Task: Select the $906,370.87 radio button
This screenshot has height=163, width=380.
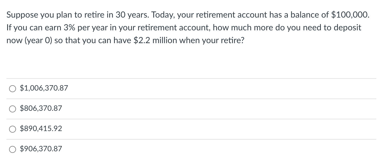Action: [x=13, y=149]
